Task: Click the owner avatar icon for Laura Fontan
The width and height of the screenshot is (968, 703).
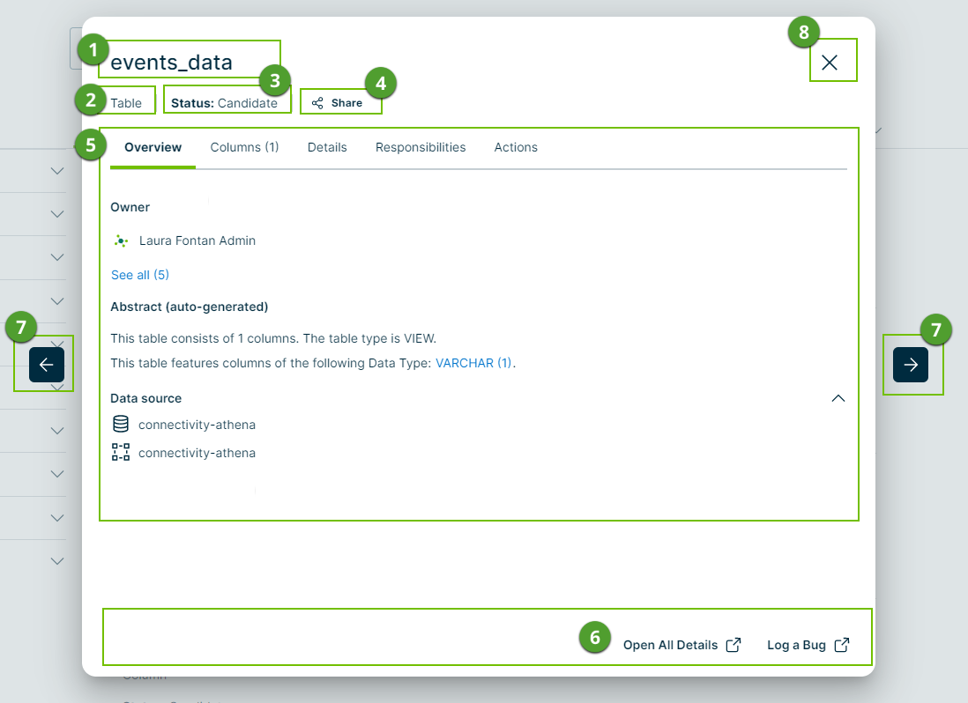Action: tap(122, 240)
